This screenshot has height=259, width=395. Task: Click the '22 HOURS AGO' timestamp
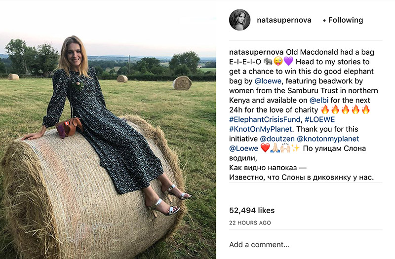(x=250, y=223)
